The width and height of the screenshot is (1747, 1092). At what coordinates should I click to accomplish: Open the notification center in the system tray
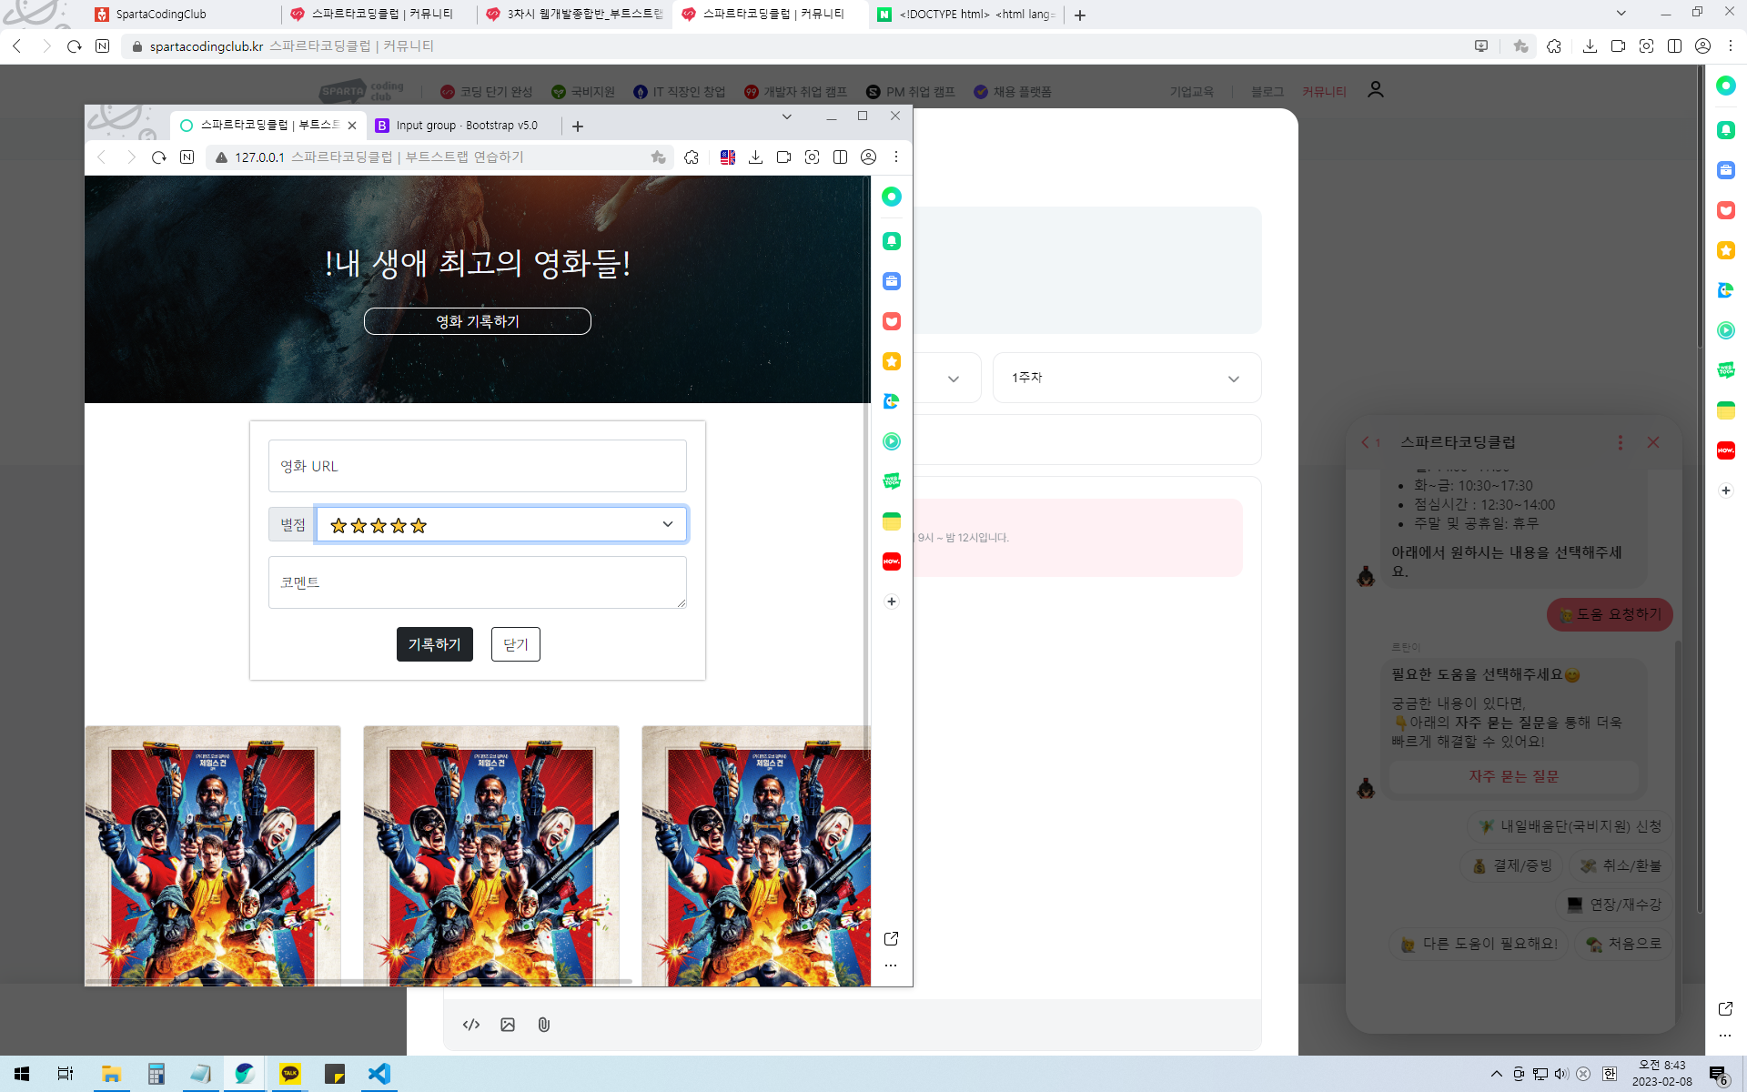click(x=1718, y=1075)
